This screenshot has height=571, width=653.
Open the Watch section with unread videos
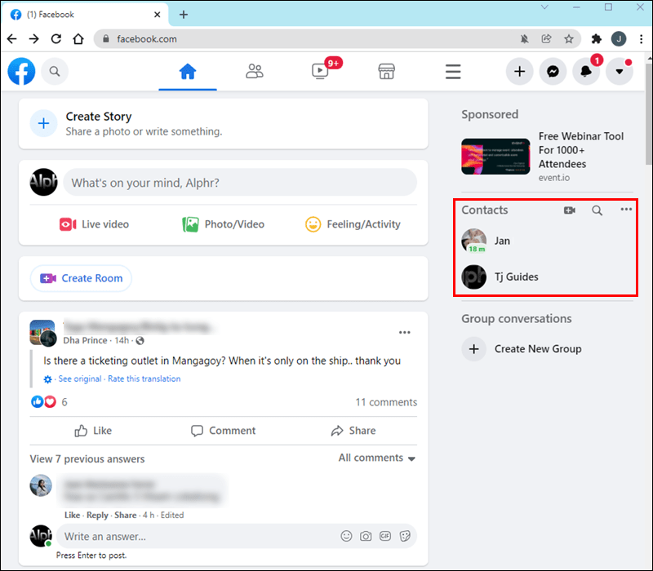319,72
